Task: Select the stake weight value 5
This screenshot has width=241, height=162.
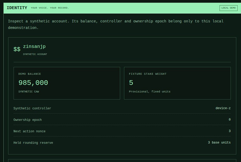Action: point(131,83)
